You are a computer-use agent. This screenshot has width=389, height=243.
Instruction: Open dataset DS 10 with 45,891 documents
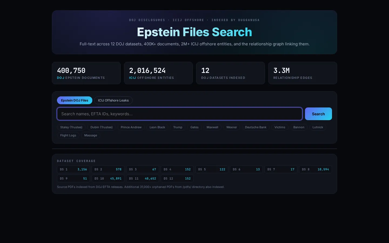pyautogui.click(x=108, y=178)
